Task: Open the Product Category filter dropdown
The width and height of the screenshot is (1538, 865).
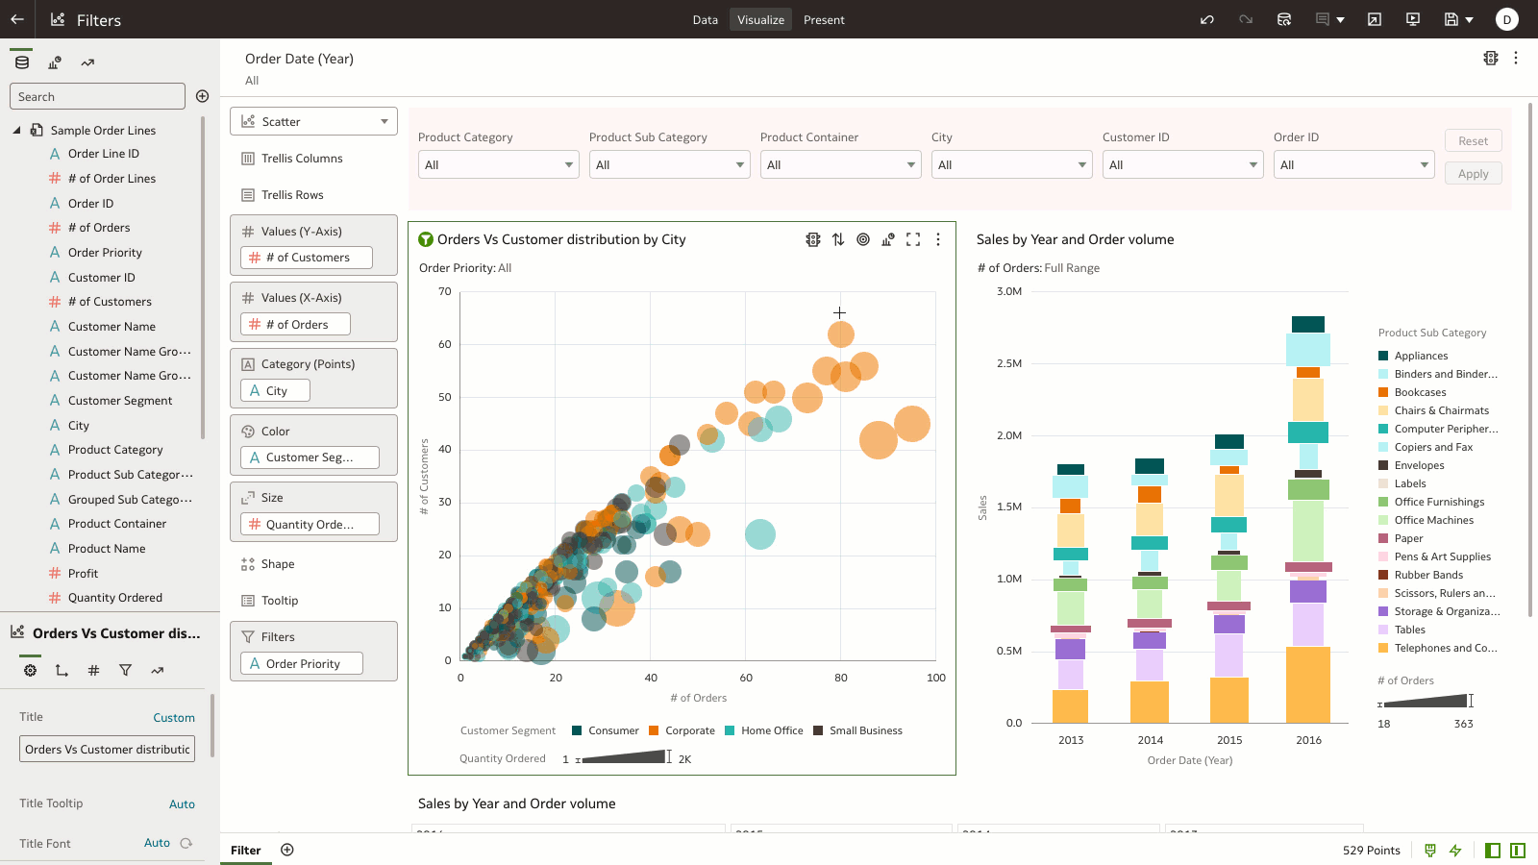Action: point(498,164)
